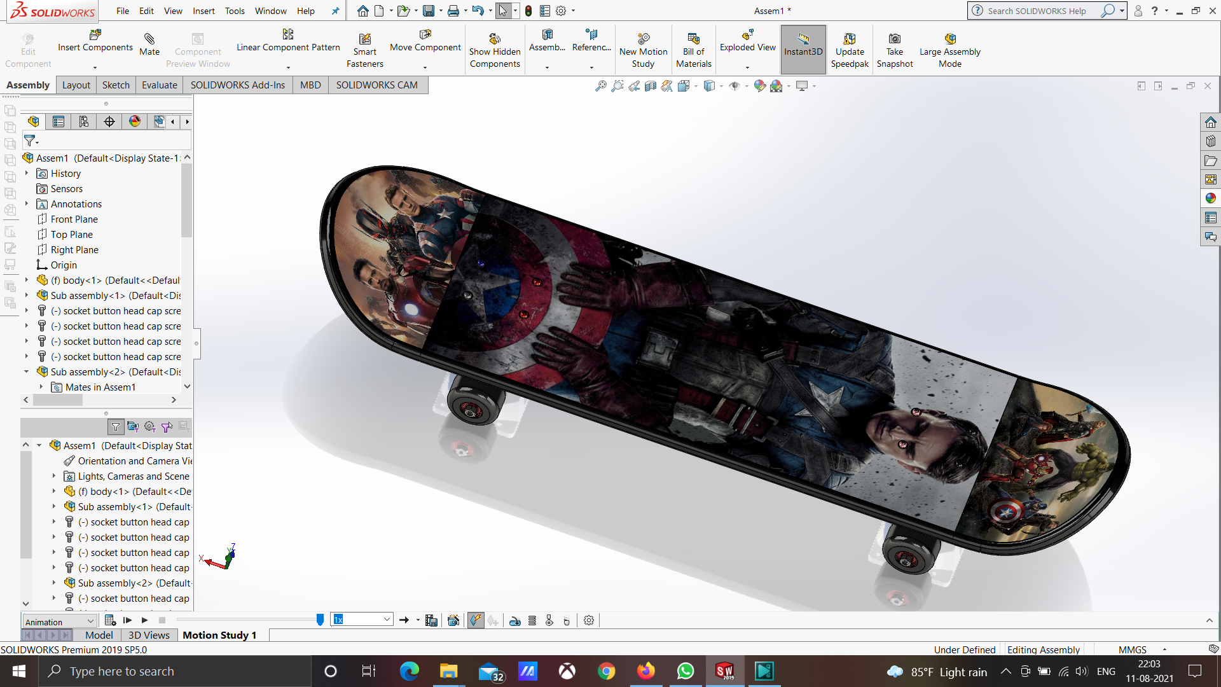The width and height of the screenshot is (1221, 687).
Task: Click the Previous View icon
Action: coord(634,86)
